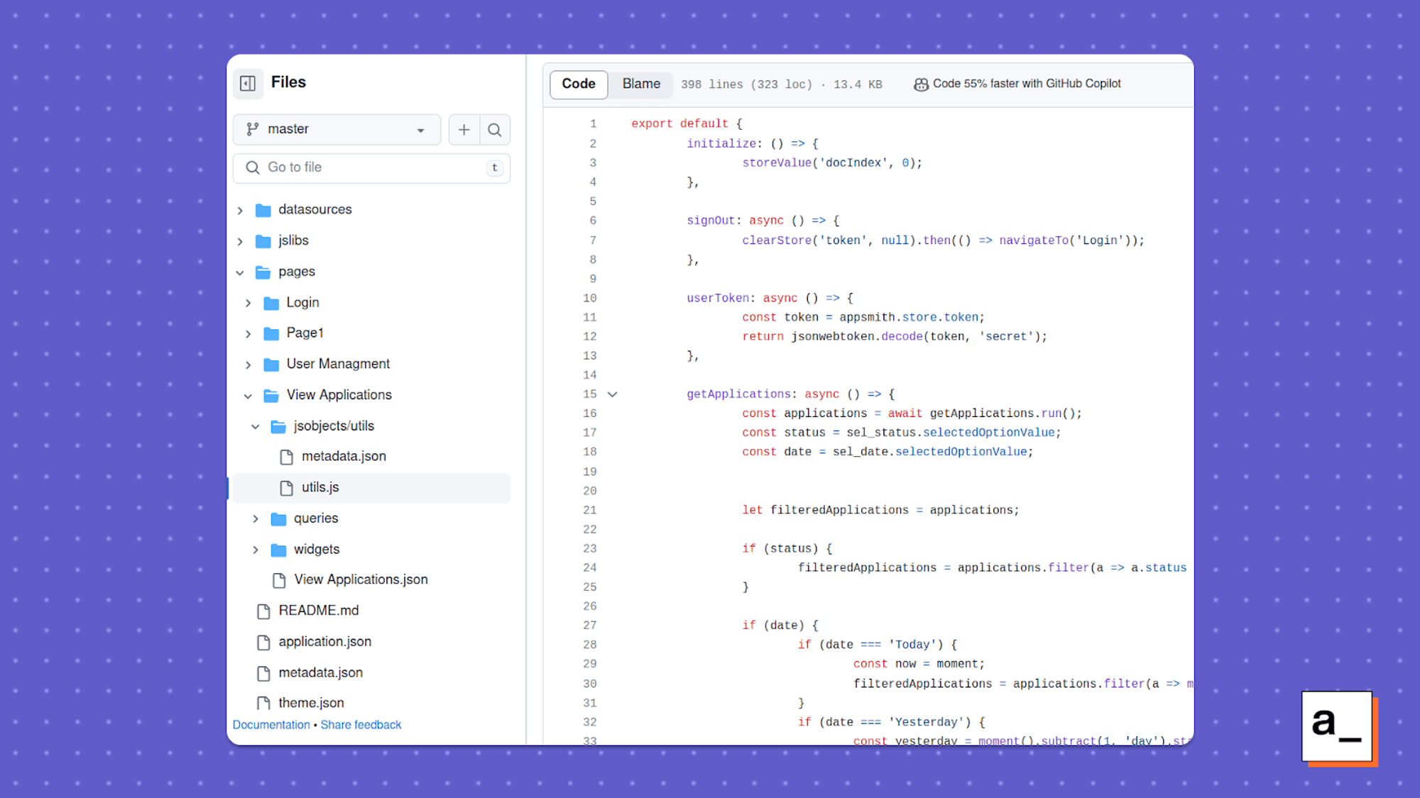Click the add new file icon
Screen dimensions: 1420x798
point(463,130)
